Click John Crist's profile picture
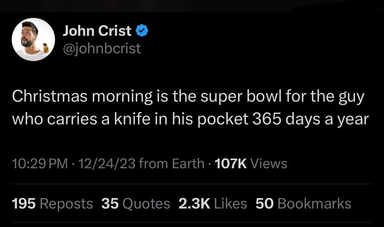The width and height of the screenshot is (384, 227). (33, 39)
